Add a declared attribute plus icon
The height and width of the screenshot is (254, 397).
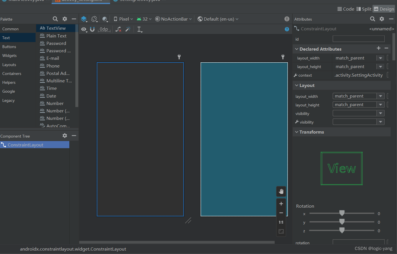379,48
